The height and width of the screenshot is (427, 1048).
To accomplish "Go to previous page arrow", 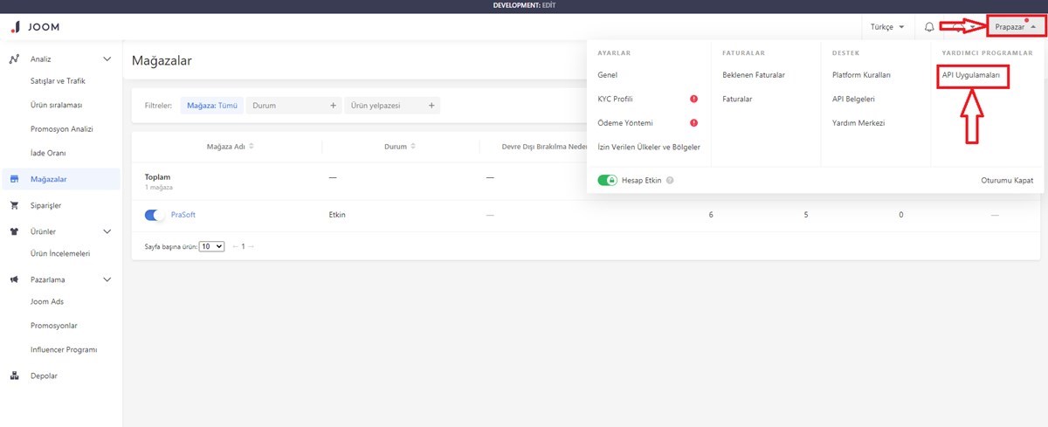I will tap(234, 246).
